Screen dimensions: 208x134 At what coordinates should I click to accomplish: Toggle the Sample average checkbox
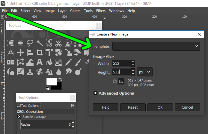tap(19, 117)
